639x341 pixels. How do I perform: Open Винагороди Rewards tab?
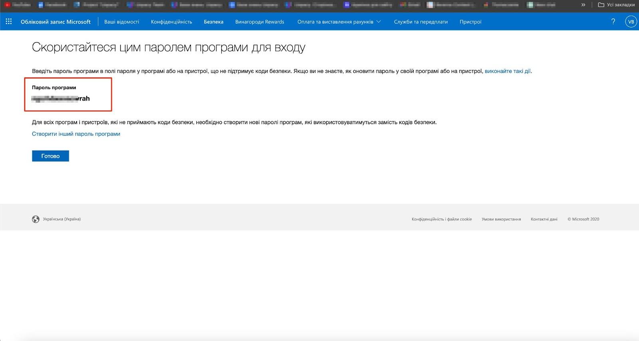260,22
